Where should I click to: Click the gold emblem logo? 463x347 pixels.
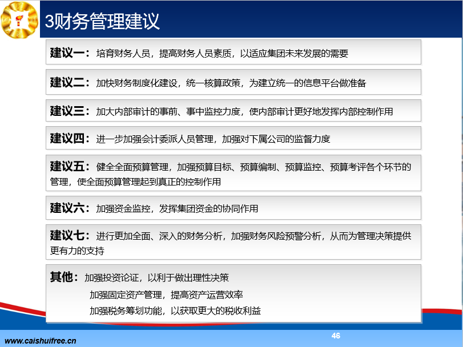coord(19,20)
